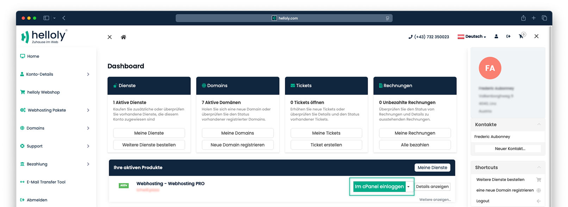The height and width of the screenshot is (207, 568).
Task: Click the Ticket erstellen button
Action: pos(326,145)
